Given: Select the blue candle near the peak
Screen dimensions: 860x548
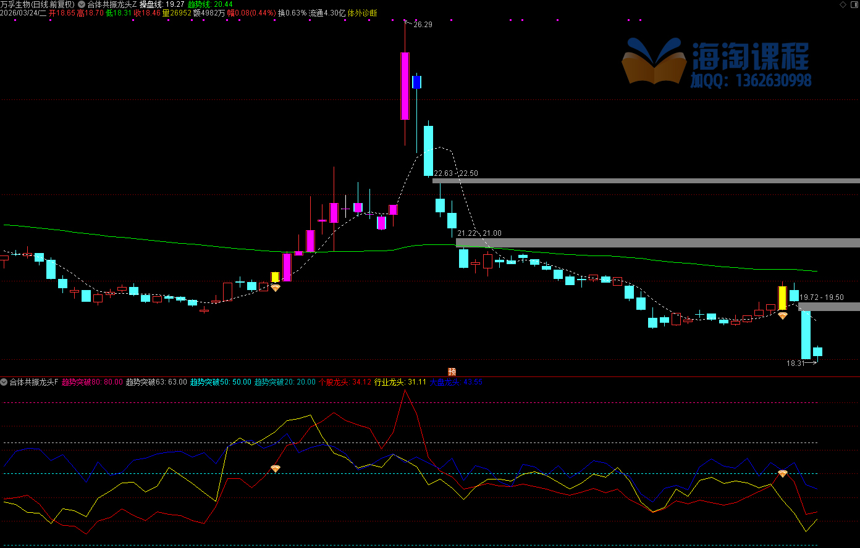Looking at the screenshot, I should pyautogui.click(x=416, y=82).
